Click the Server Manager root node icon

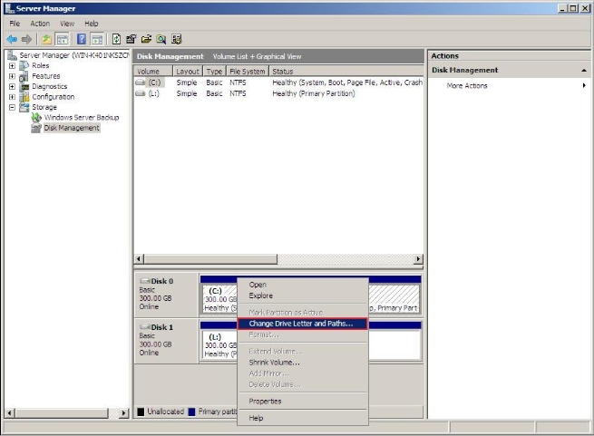12,55
